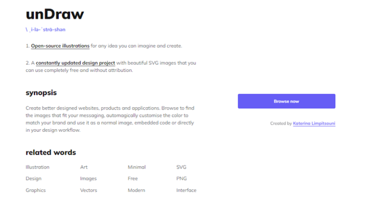Select the Graphics related word
383x202 pixels.
tap(36, 190)
